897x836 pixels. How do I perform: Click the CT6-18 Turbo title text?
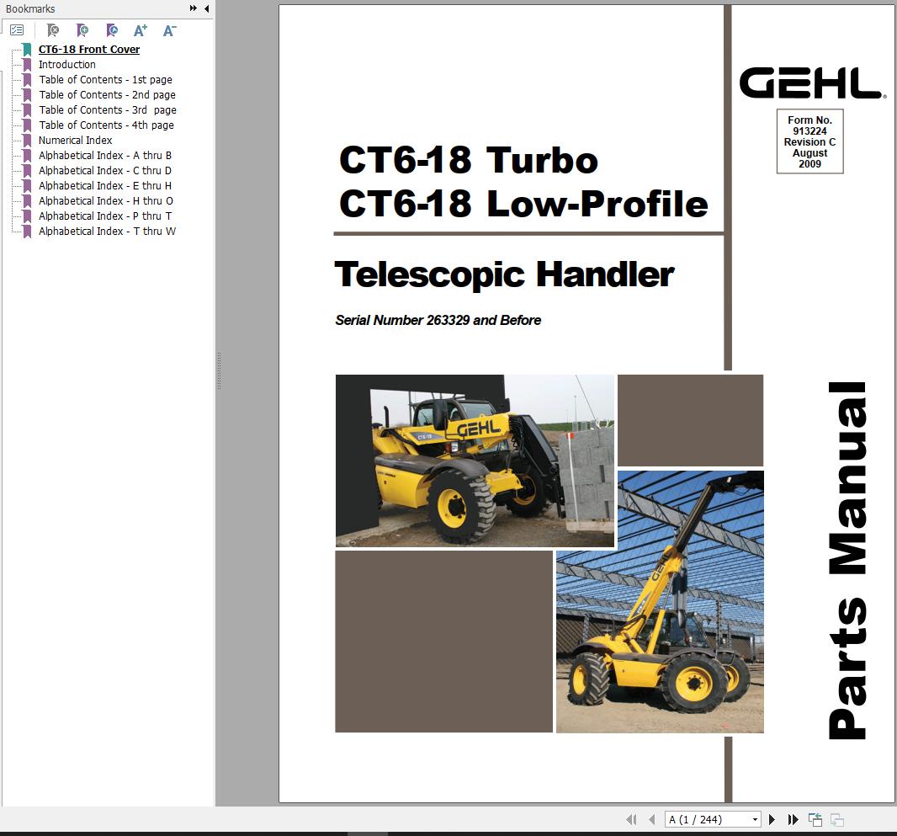(x=469, y=160)
